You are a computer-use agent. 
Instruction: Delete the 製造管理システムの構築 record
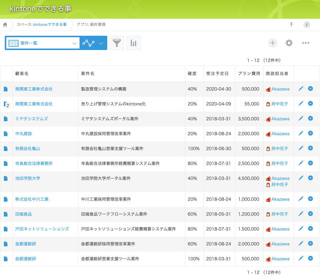[x=310, y=88]
